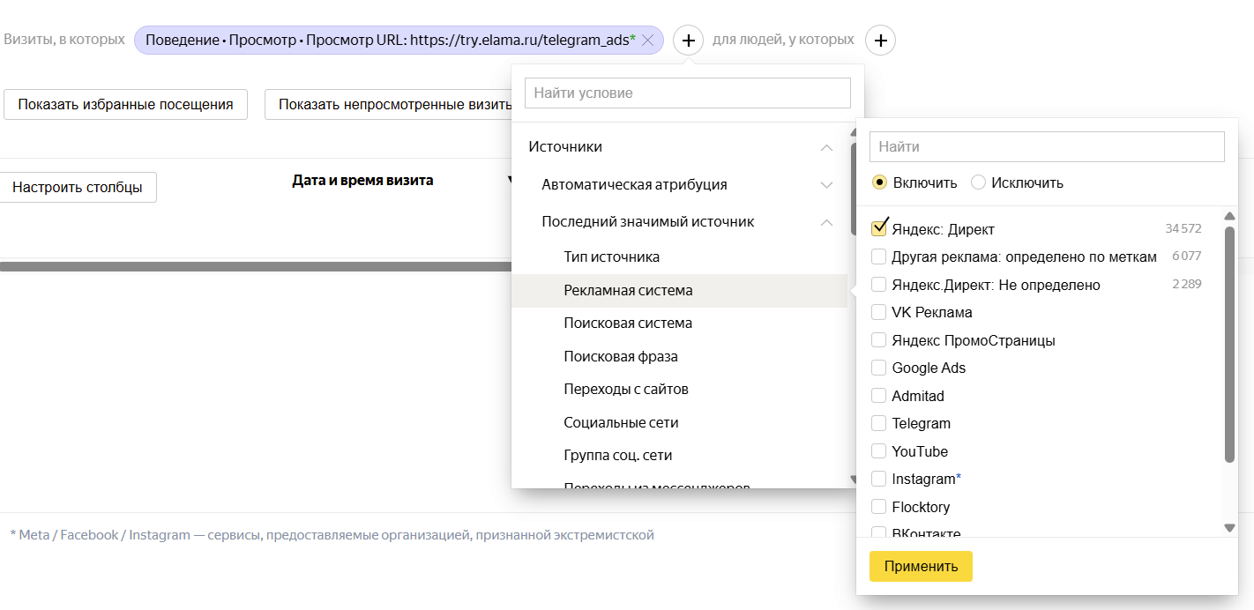The width and height of the screenshot is (1254, 610).
Task: Add a condition for people via plus icon
Action: coord(880,40)
